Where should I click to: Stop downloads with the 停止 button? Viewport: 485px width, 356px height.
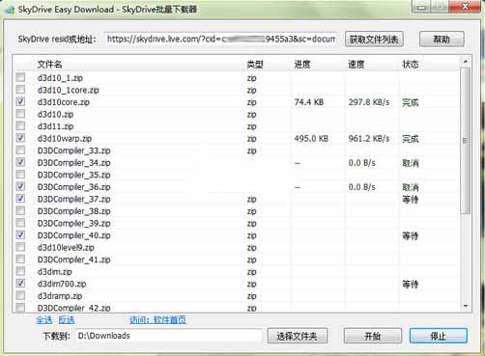click(x=438, y=336)
